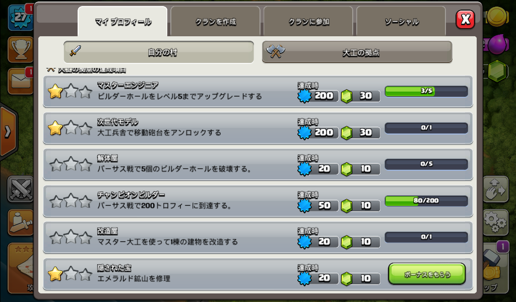Open the クランを作成 tab

pyautogui.click(x=216, y=22)
